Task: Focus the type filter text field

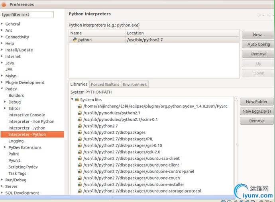Action: point(27,15)
